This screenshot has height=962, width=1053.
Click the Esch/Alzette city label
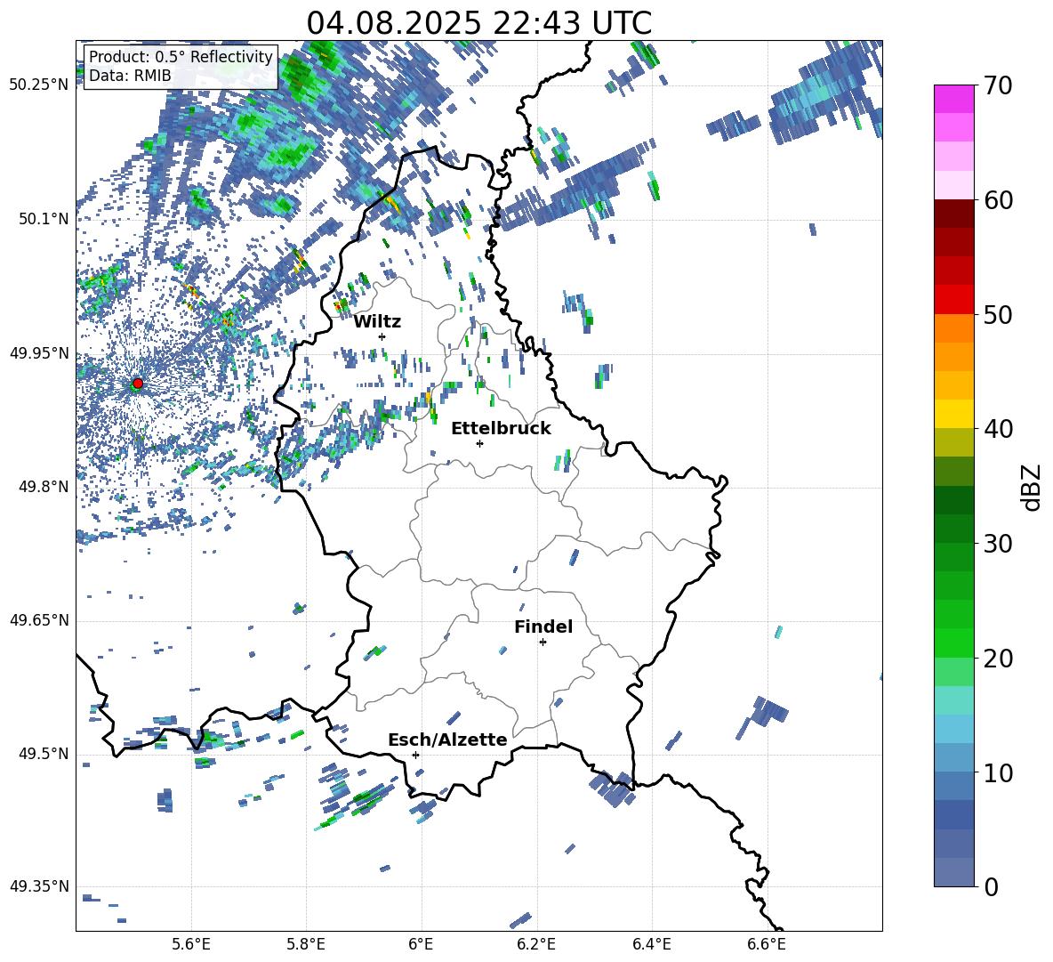[x=447, y=740]
